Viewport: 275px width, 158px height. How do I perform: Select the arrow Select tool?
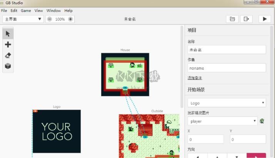pos(8,33)
